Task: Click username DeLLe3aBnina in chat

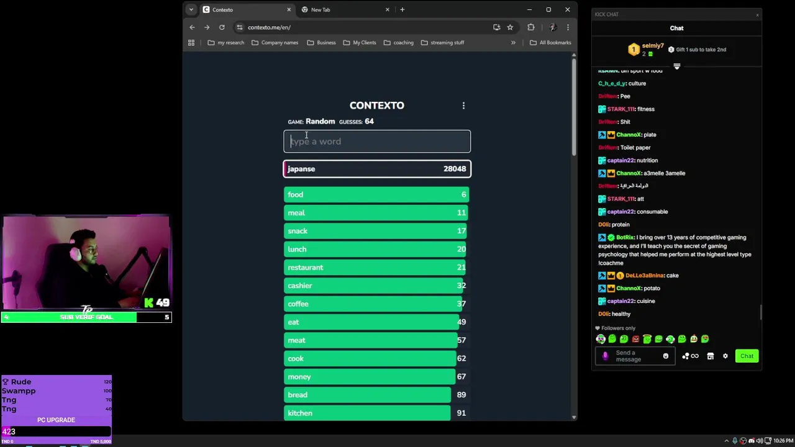Action: point(645,276)
